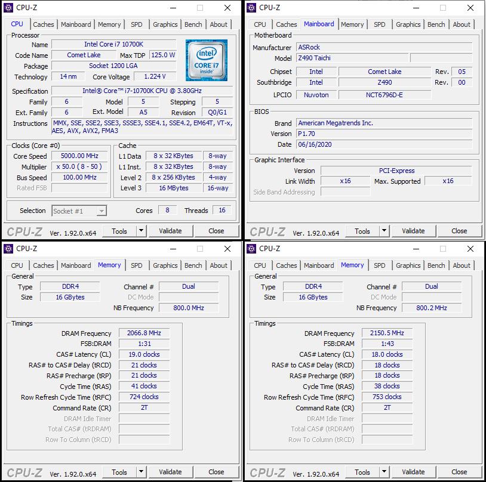Click Validate button in top-right Mainboard window
This screenshot has height=482, width=486.
point(414,231)
